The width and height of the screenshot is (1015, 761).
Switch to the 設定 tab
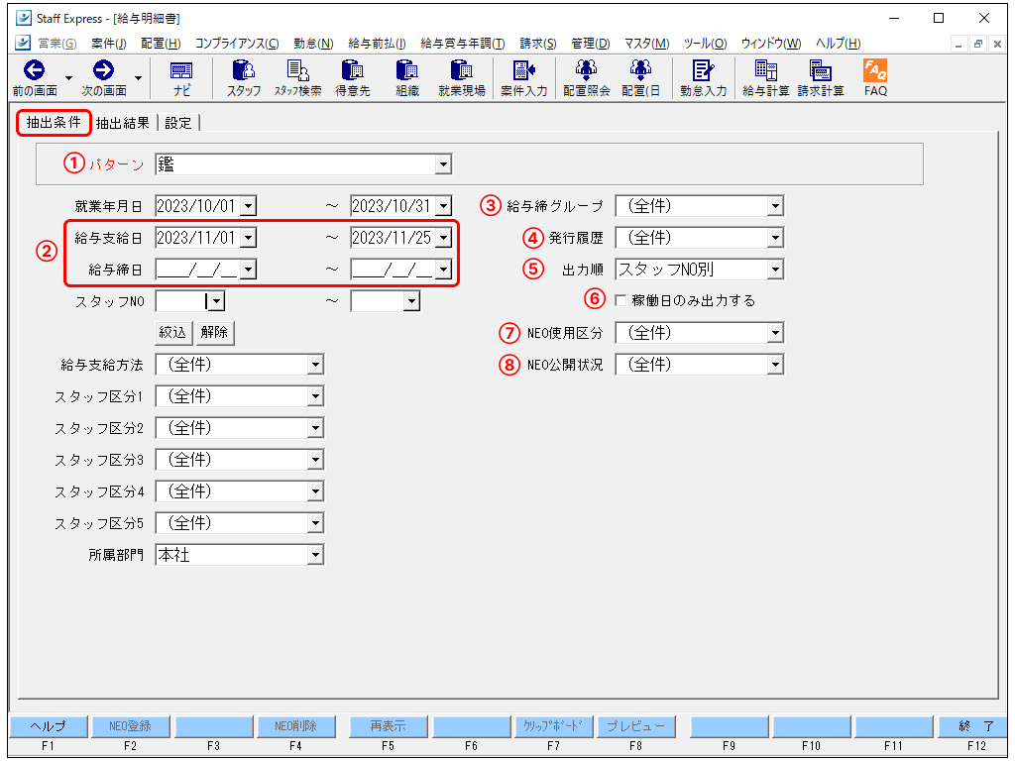178,123
